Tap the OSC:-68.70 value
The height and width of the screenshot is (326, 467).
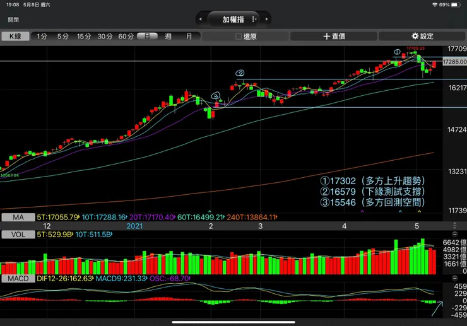click(x=170, y=279)
